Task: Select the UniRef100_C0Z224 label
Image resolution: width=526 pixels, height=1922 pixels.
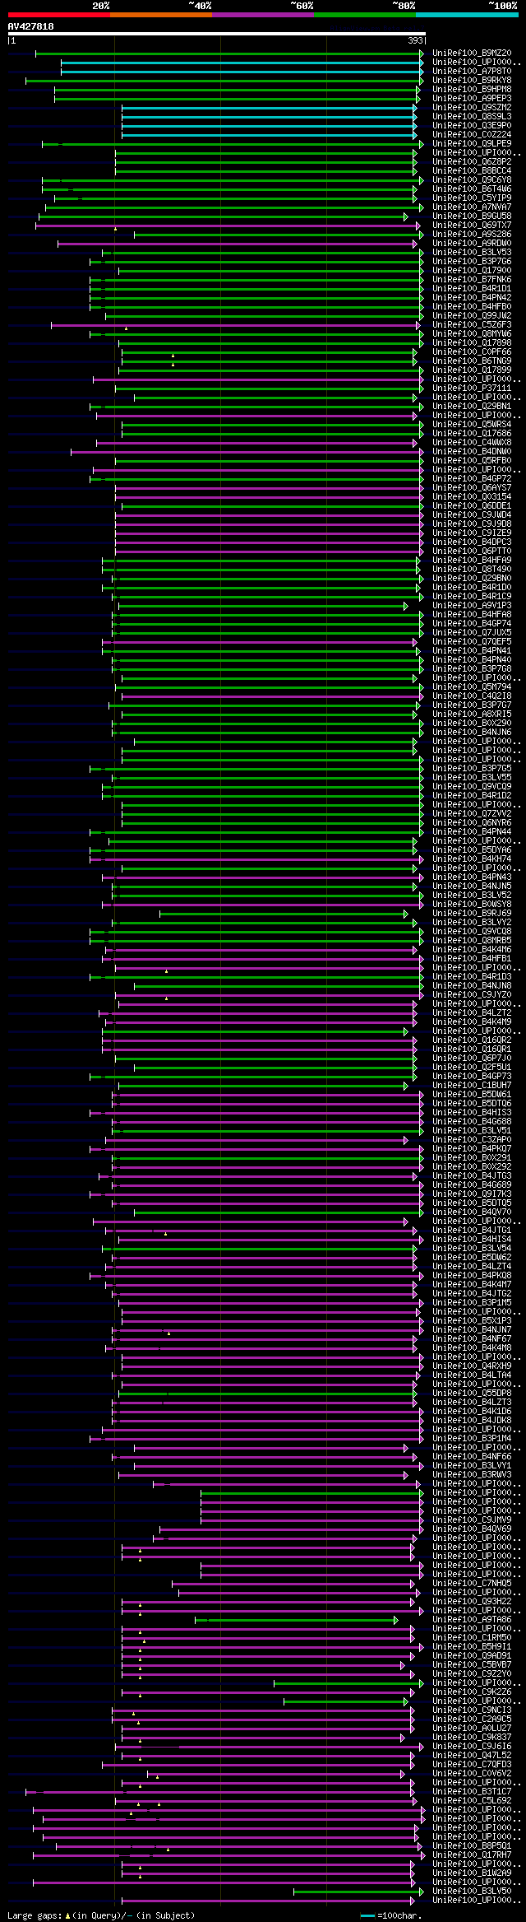Action: coord(472,135)
